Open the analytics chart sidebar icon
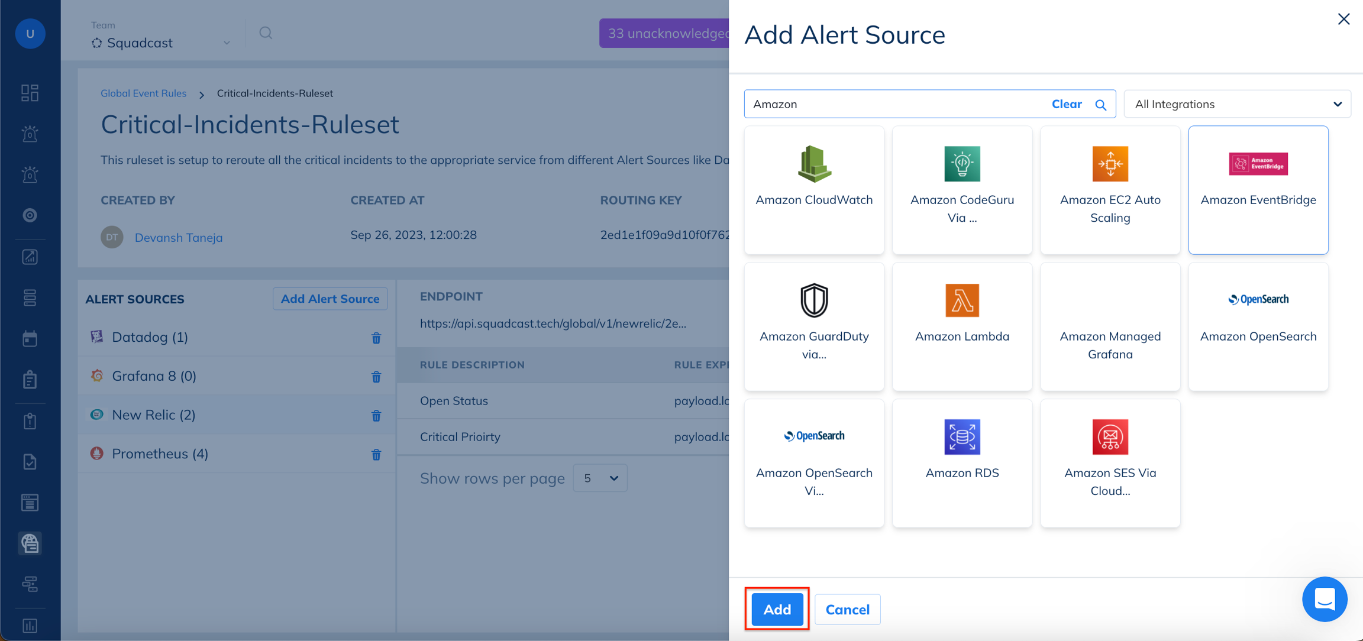 [x=30, y=257]
